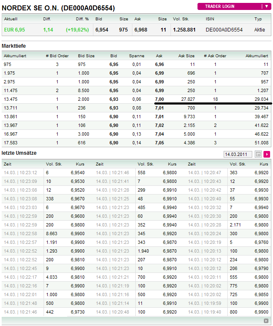Select Bid Size value 3.000
The height and width of the screenshot is (326, 273).
tap(83, 134)
